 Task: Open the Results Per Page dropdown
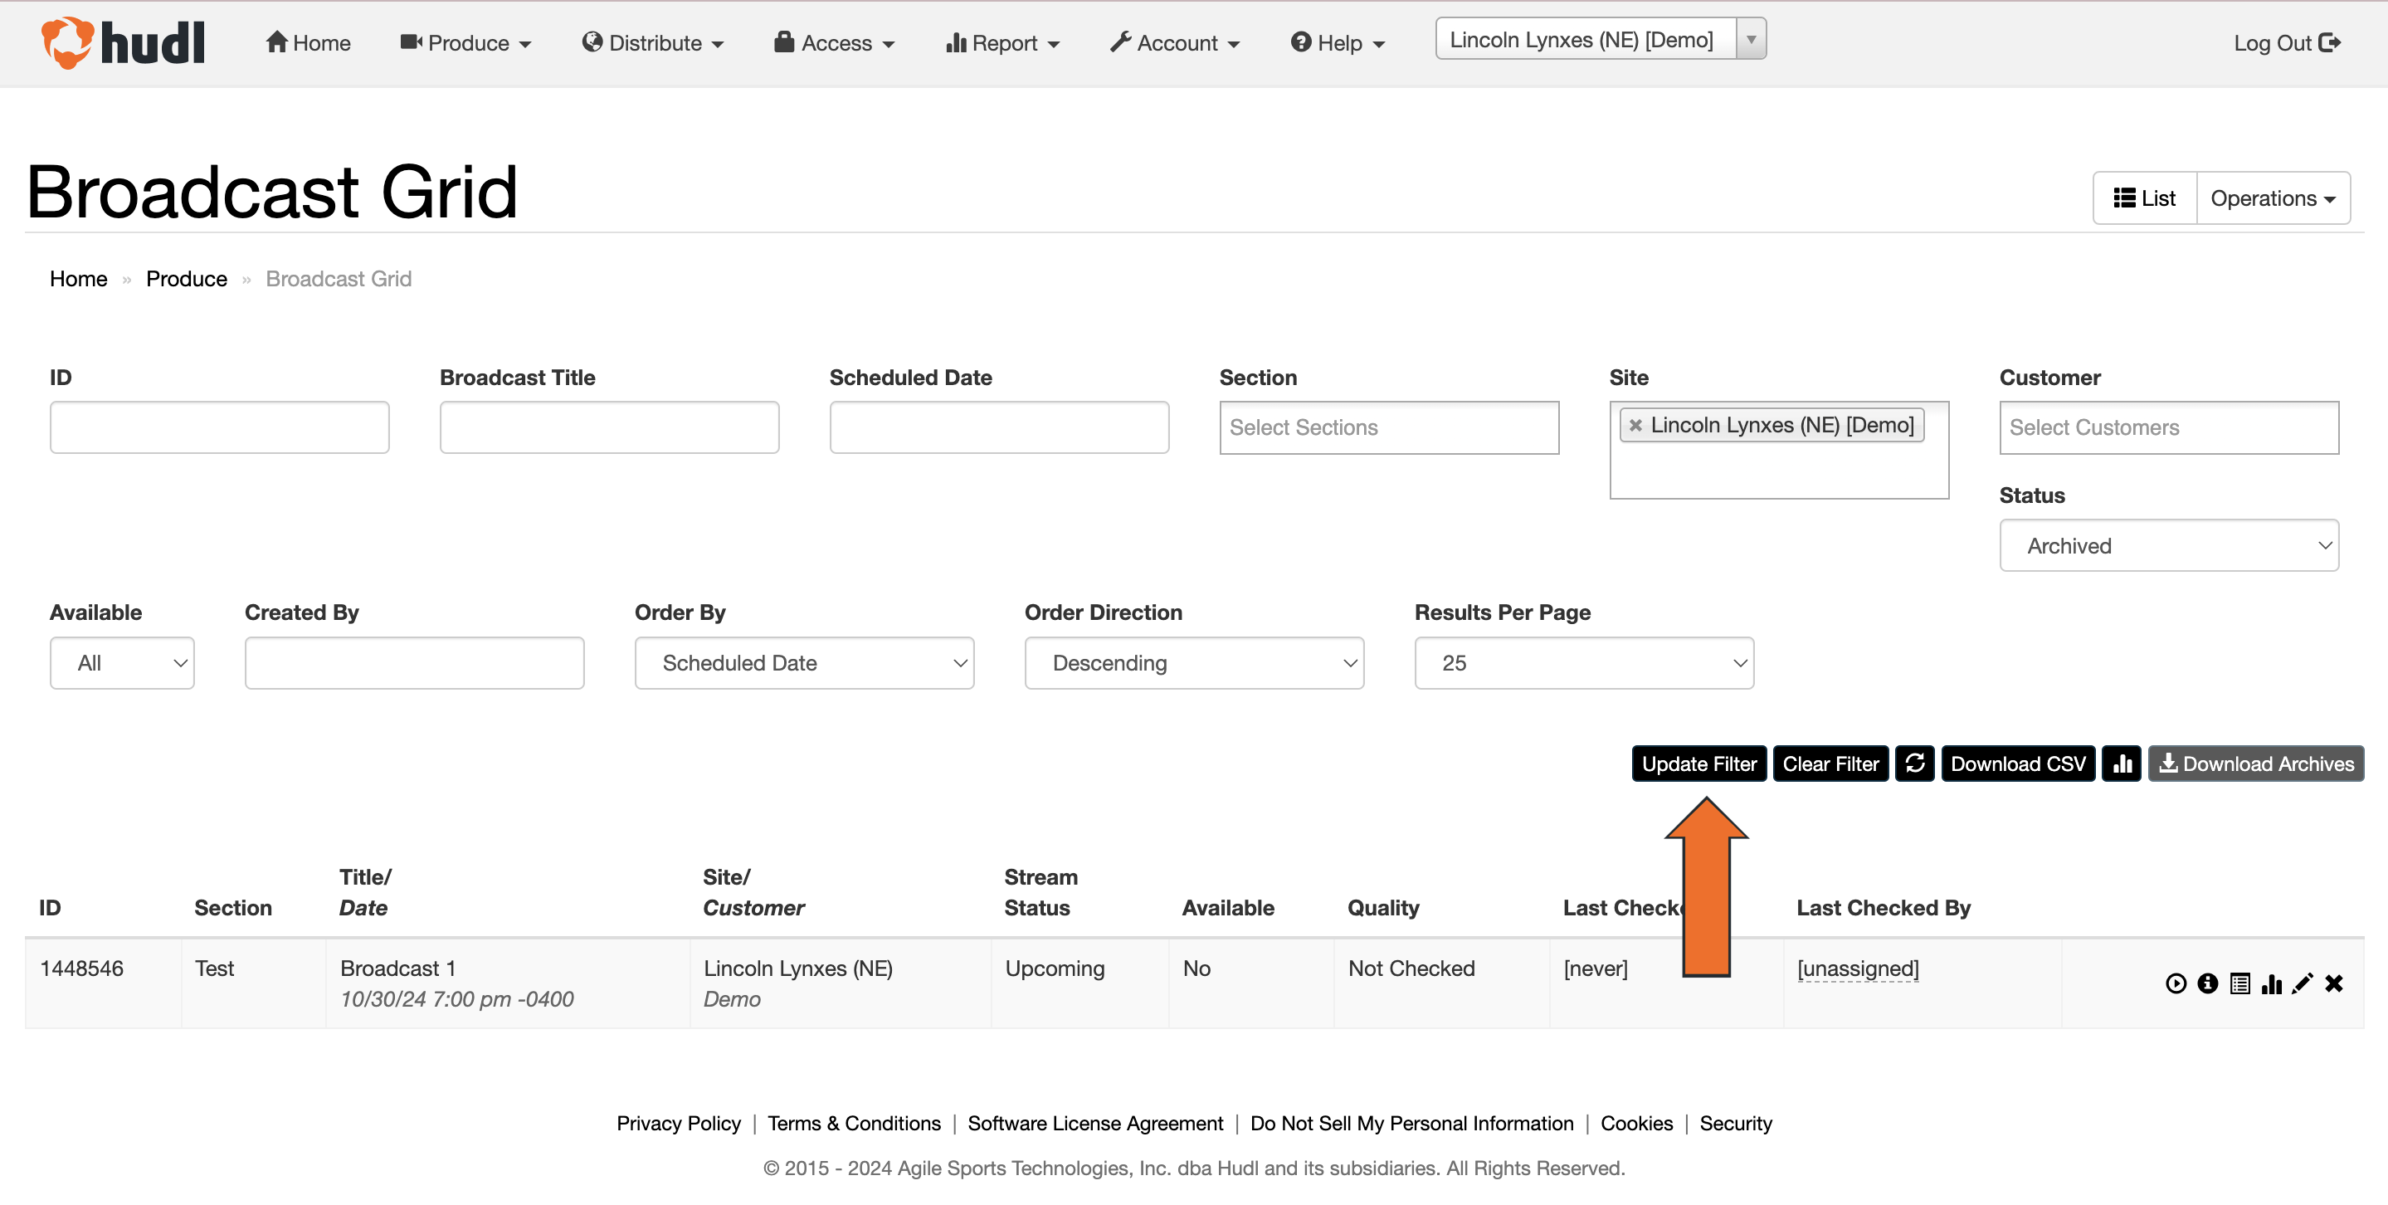(1584, 663)
